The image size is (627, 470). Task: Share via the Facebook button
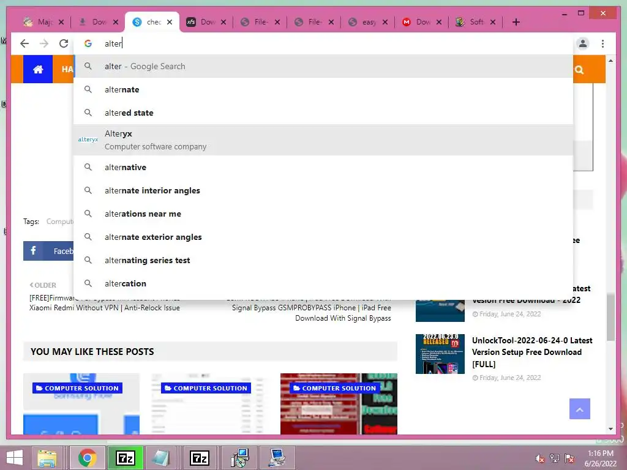[48, 251]
